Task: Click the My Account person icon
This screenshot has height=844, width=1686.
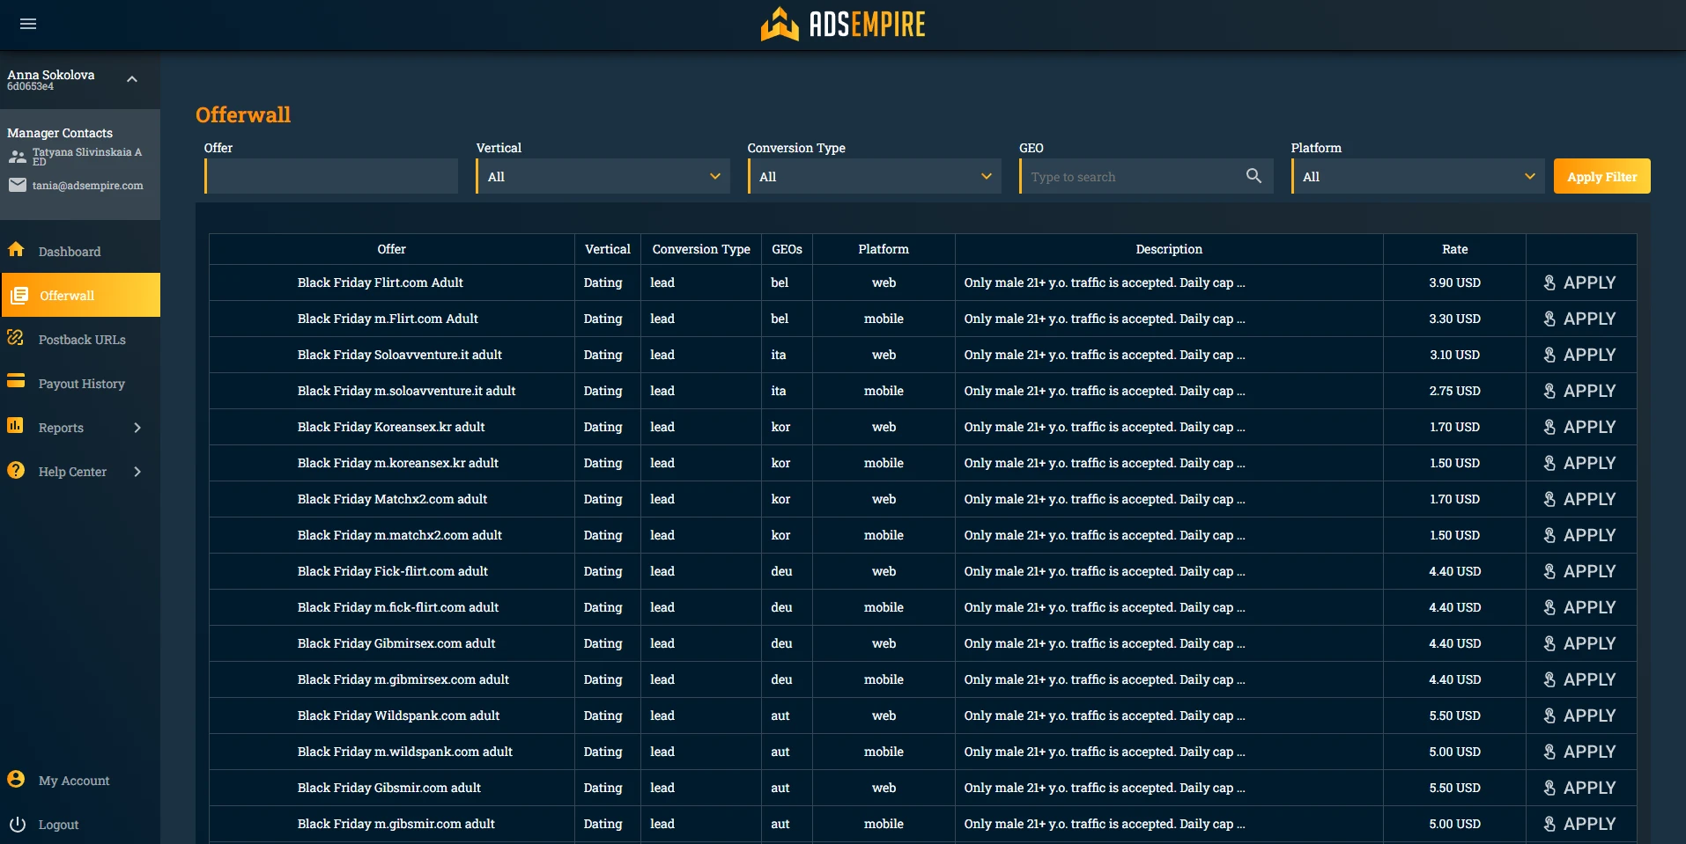Action: pyautogui.click(x=16, y=779)
